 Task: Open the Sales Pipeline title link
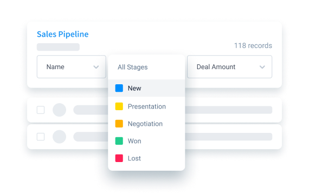click(63, 34)
